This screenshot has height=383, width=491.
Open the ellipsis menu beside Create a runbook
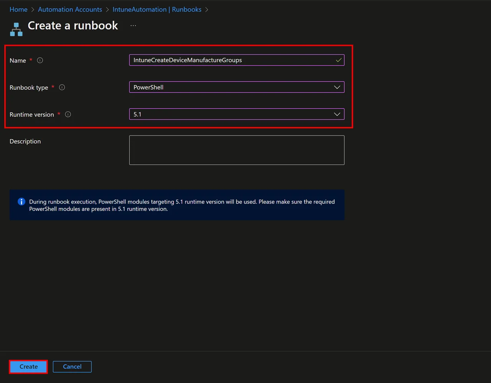[133, 26]
